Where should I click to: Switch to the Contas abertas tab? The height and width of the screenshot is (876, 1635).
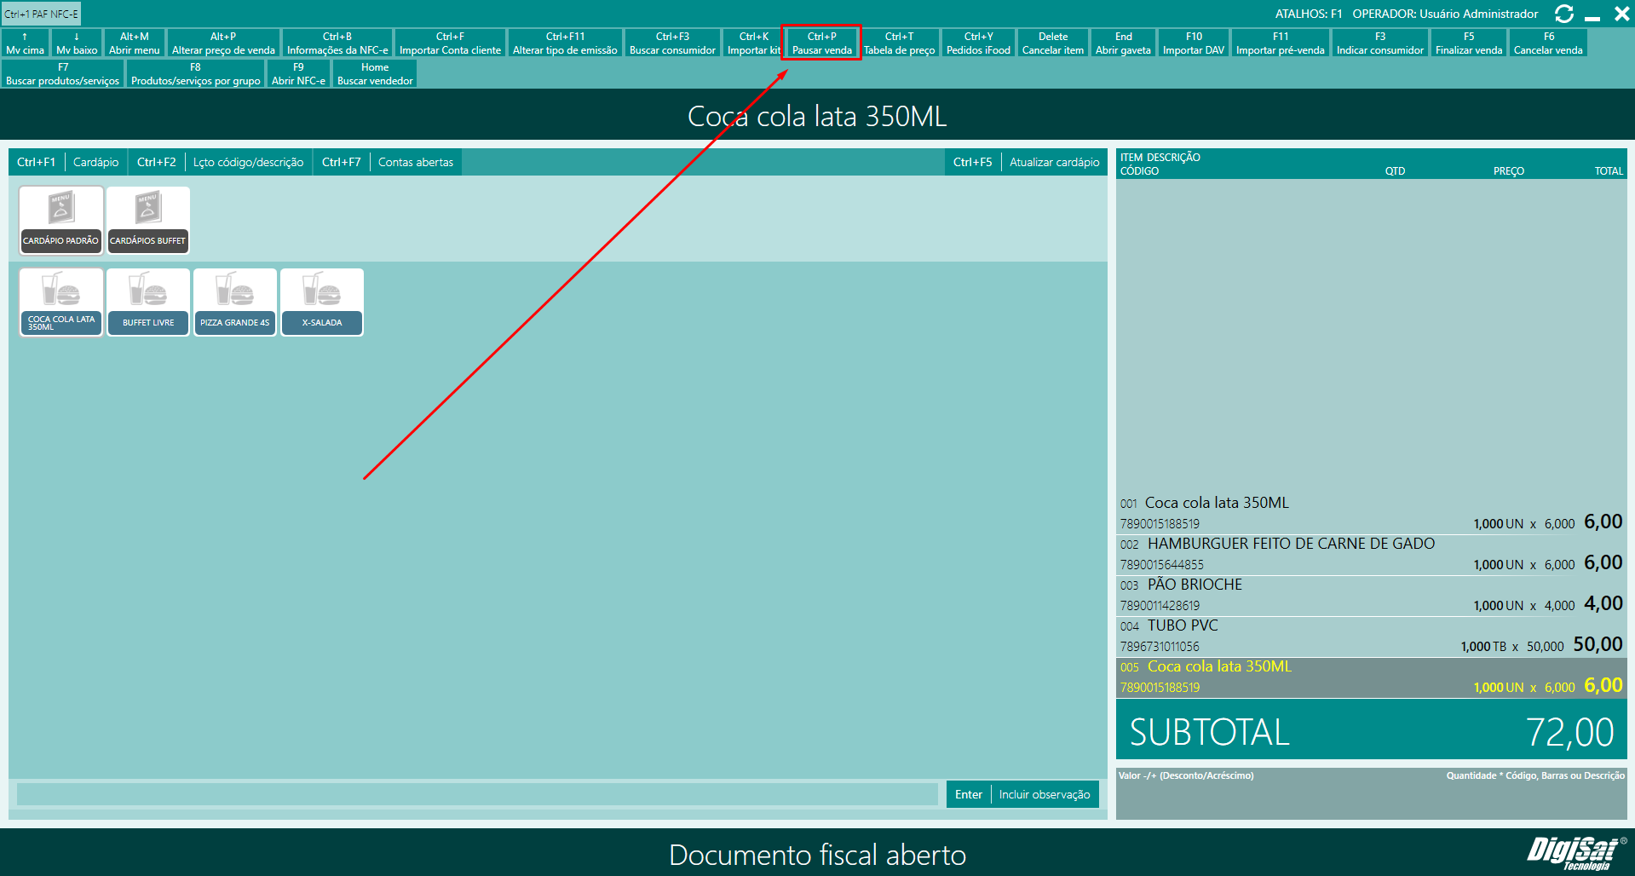click(415, 162)
